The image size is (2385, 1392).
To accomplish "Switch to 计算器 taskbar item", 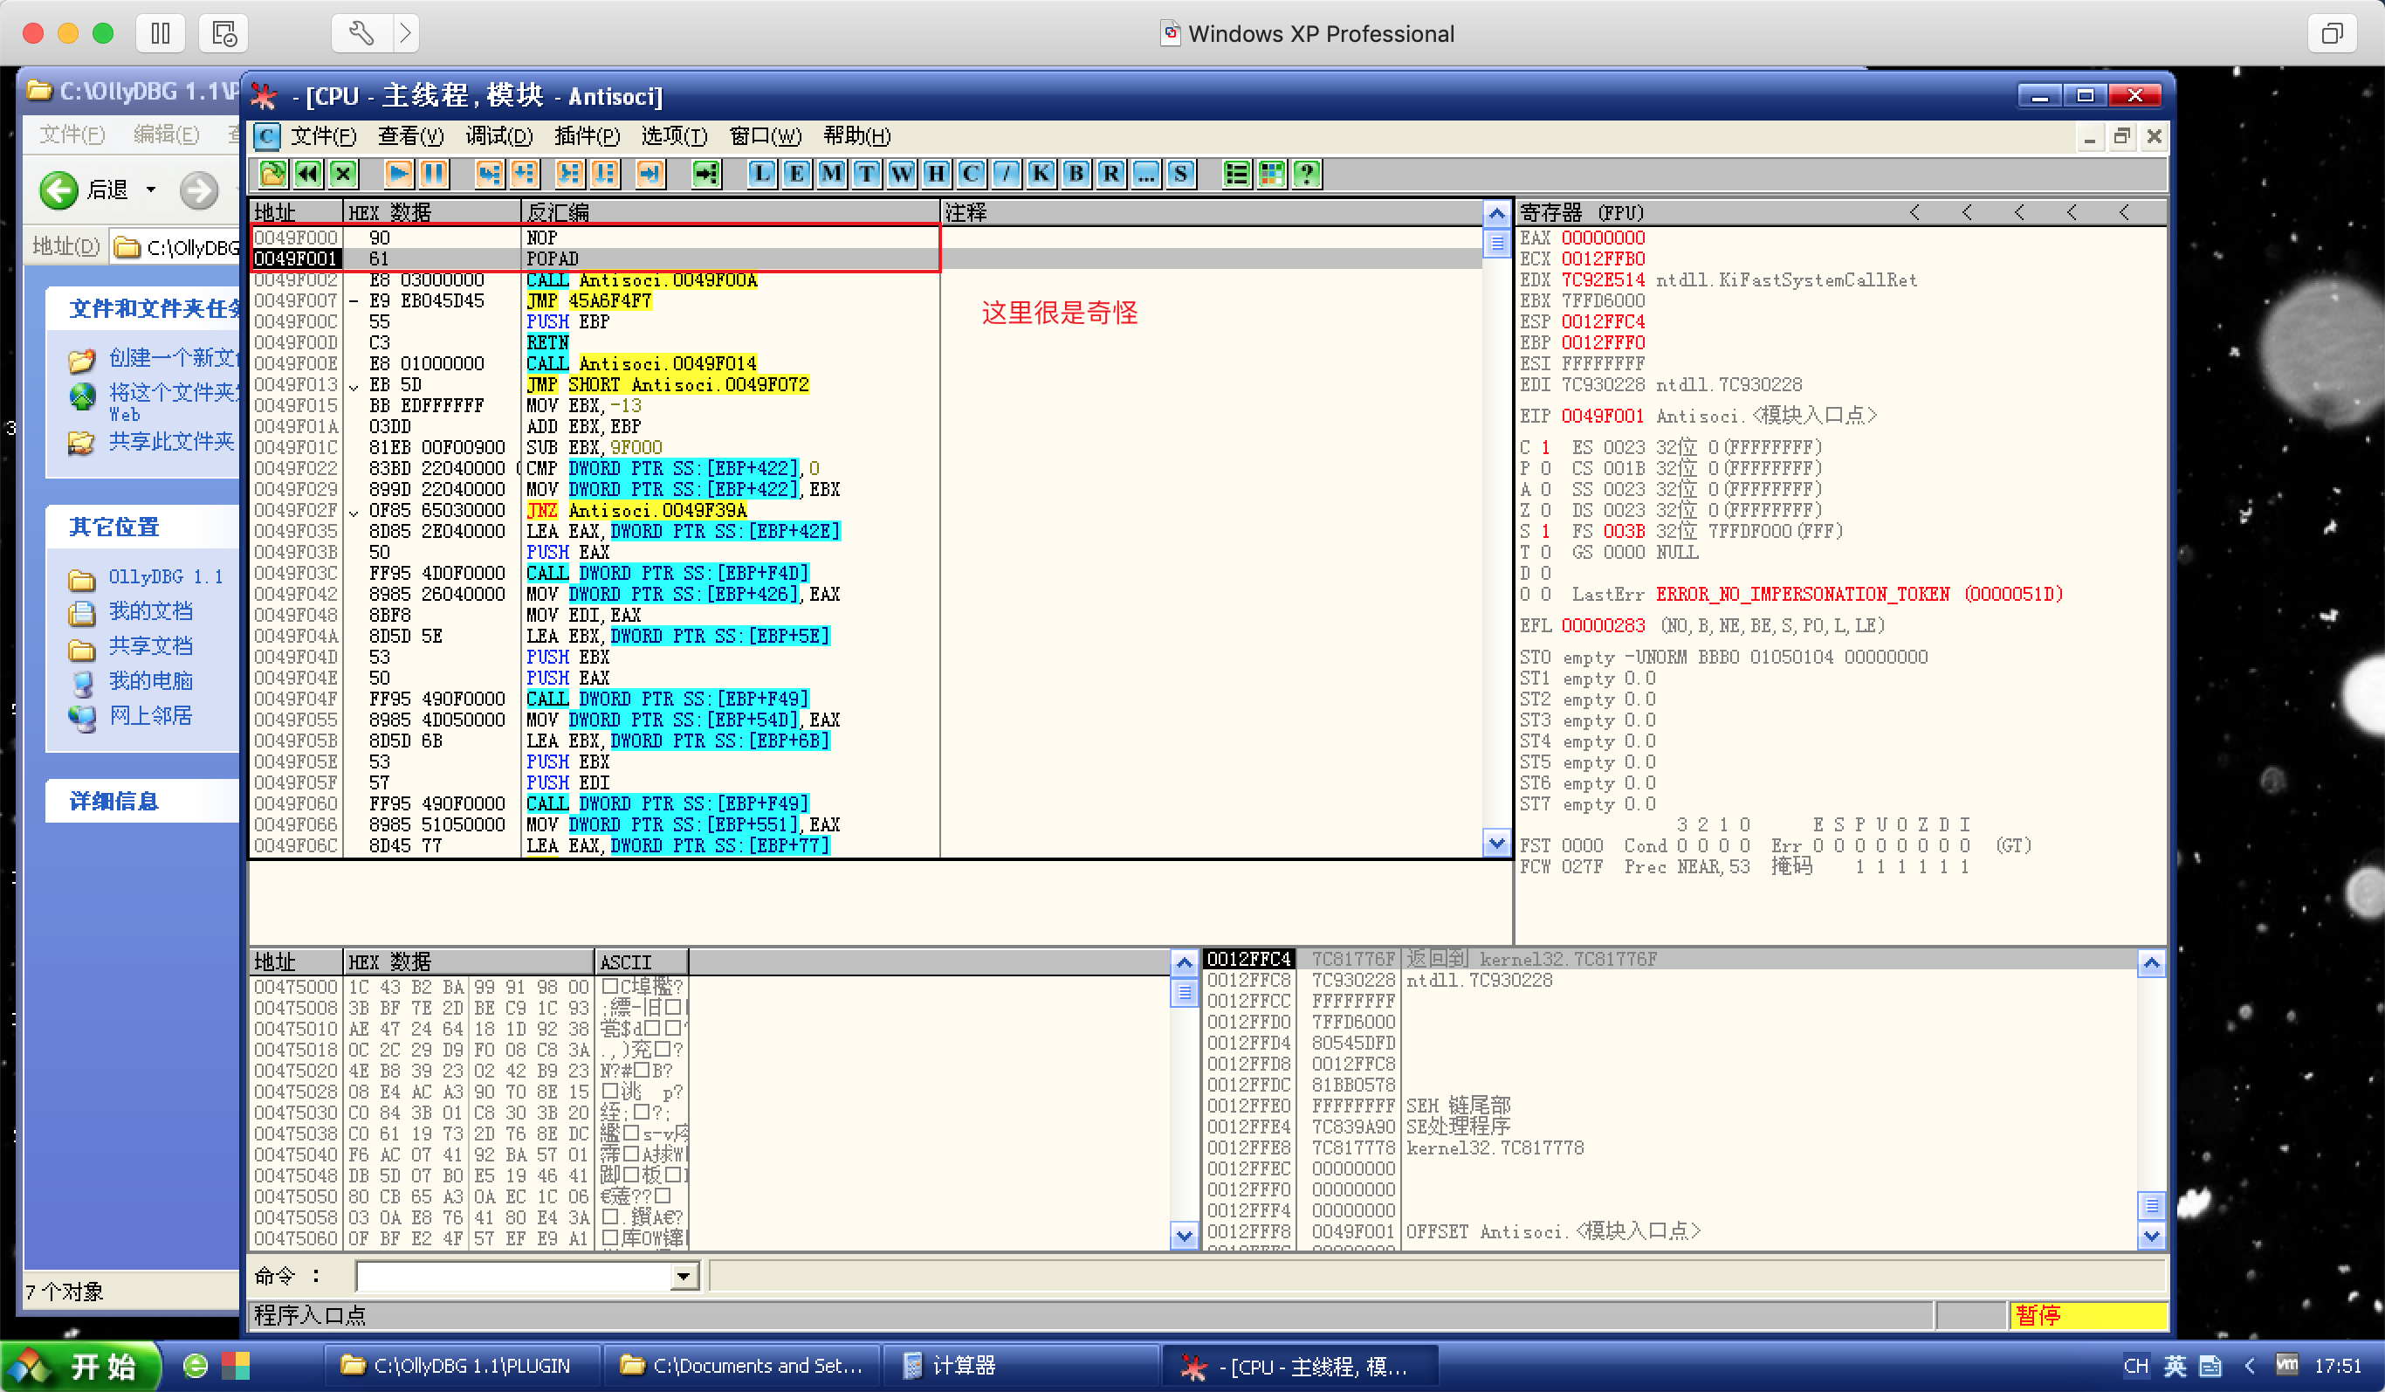I will (x=963, y=1366).
